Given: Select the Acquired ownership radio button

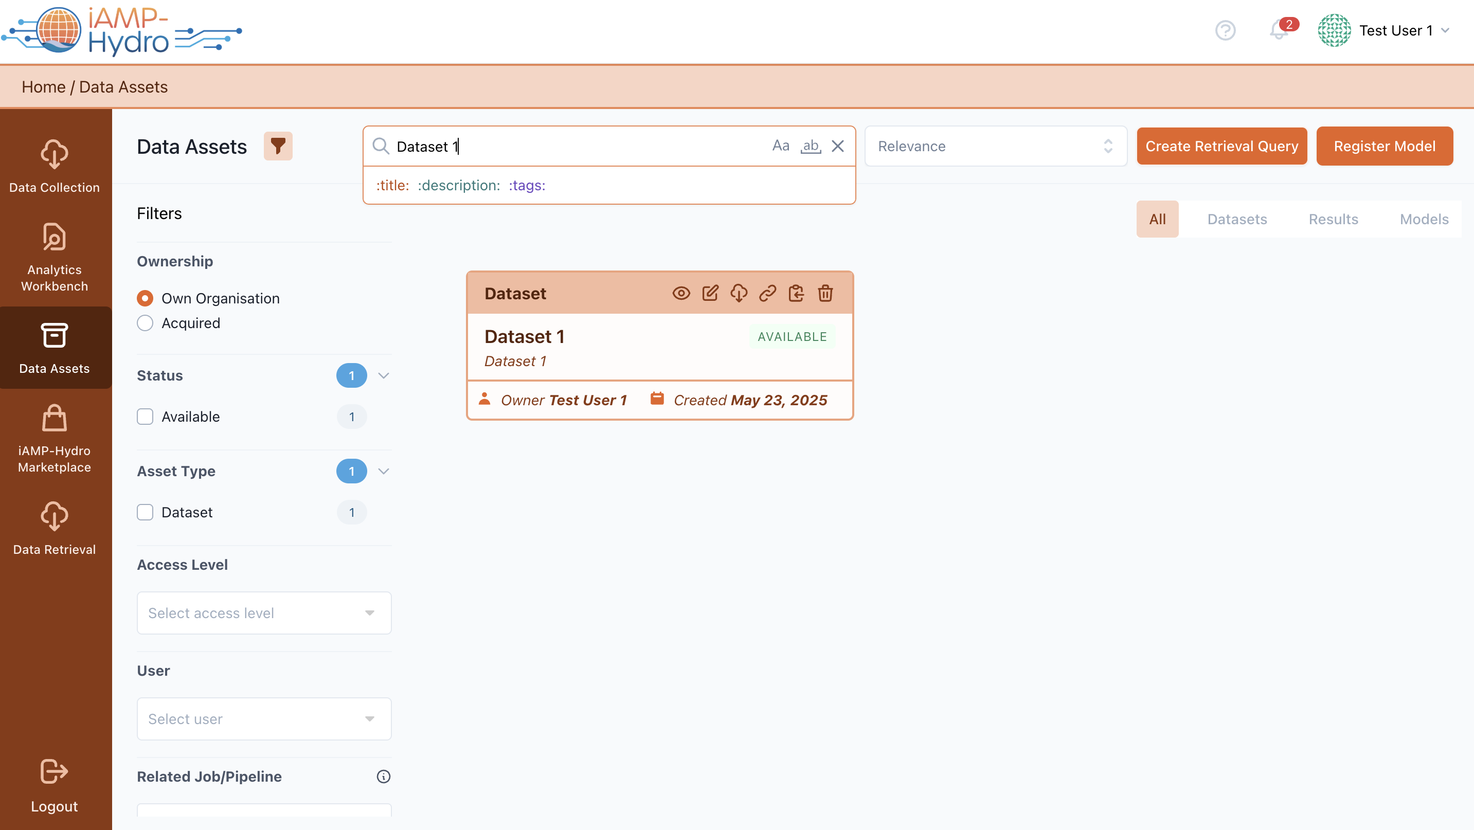Looking at the screenshot, I should (145, 323).
